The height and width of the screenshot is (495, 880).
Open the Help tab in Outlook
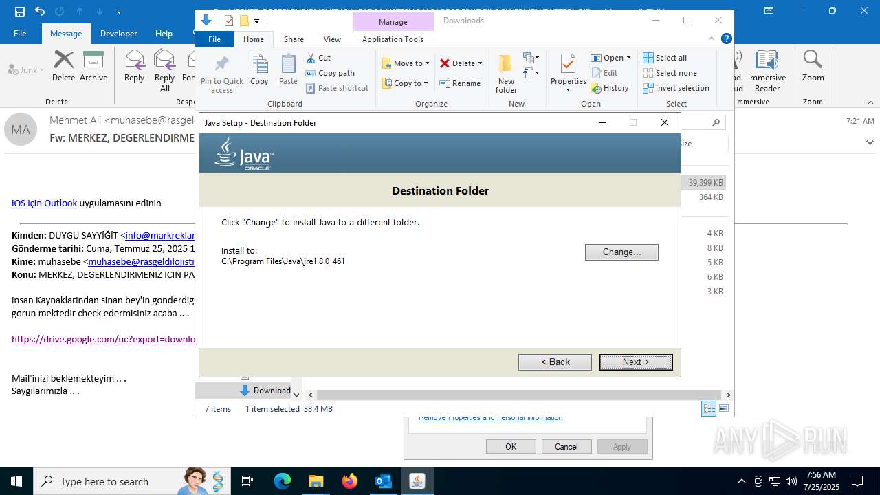[164, 33]
